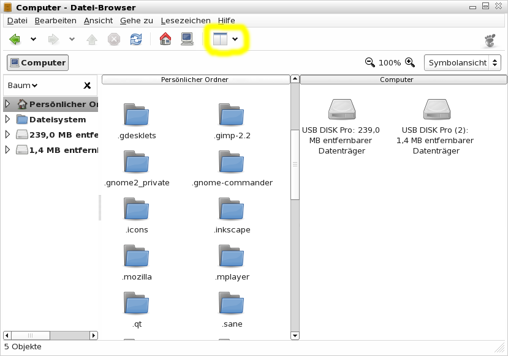The width and height of the screenshot is (508, 356).
Task: Open Computer via the toolbar monitor icon
Action: [x=187, y=39]
